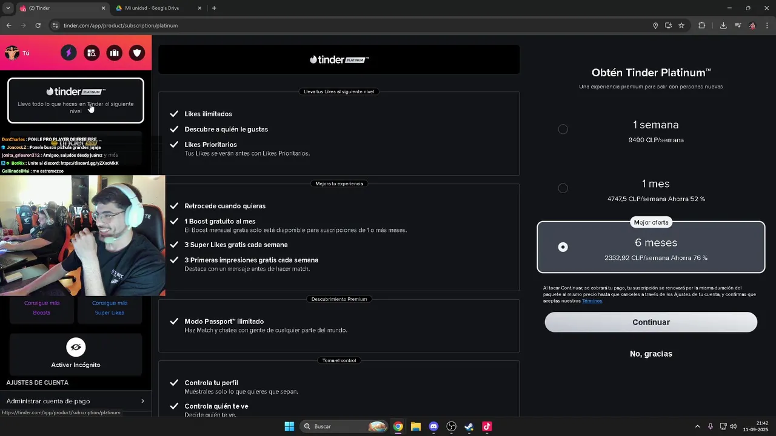
Task: Show hidden system tray icons
Action: coord(697,426)
